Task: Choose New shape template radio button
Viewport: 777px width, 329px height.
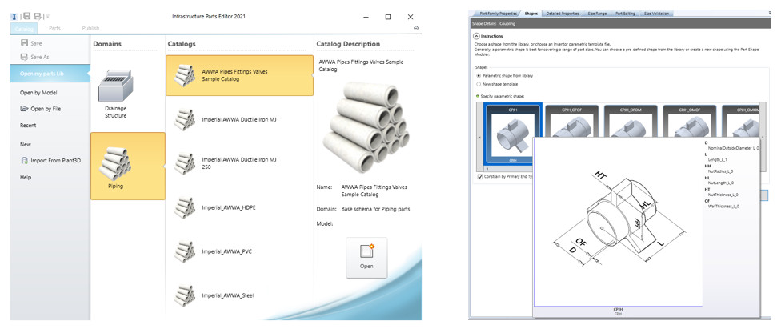Action: pyautogui.click(x=478, y=83)
